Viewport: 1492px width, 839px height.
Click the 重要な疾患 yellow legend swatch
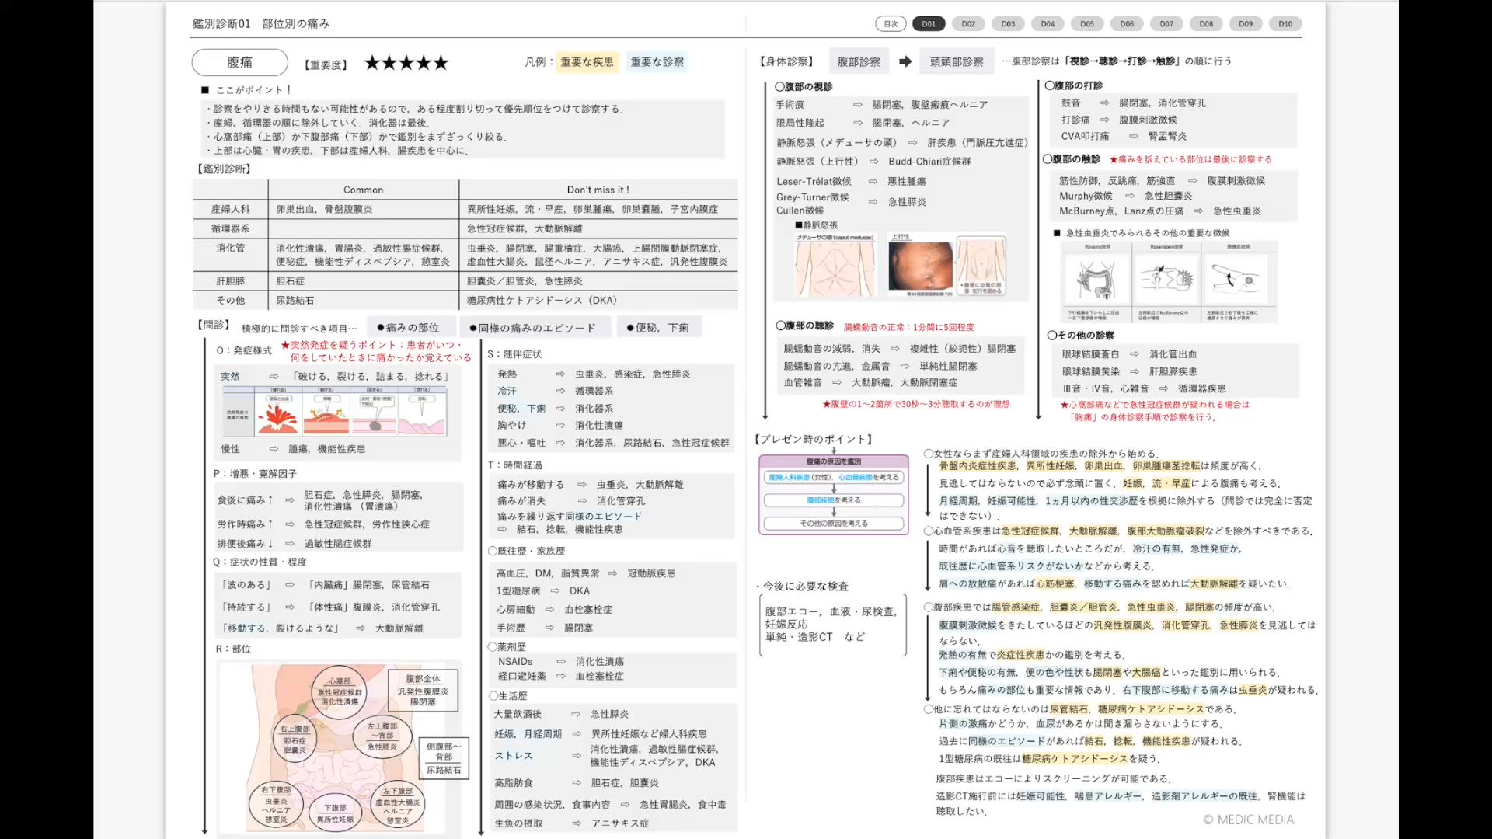coord(587,62)
